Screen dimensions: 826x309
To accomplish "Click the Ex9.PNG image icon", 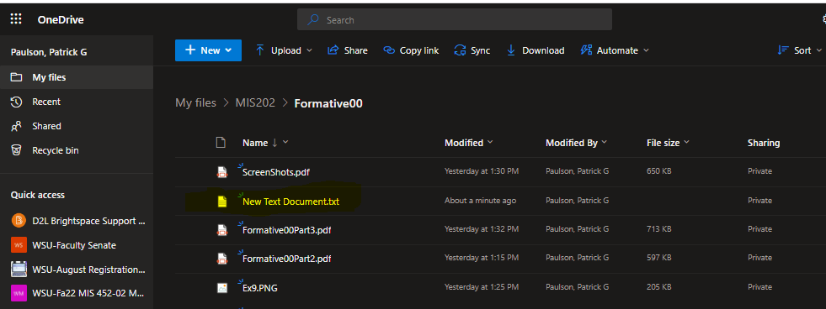I will pyautogui.click(x=222, y=287).
